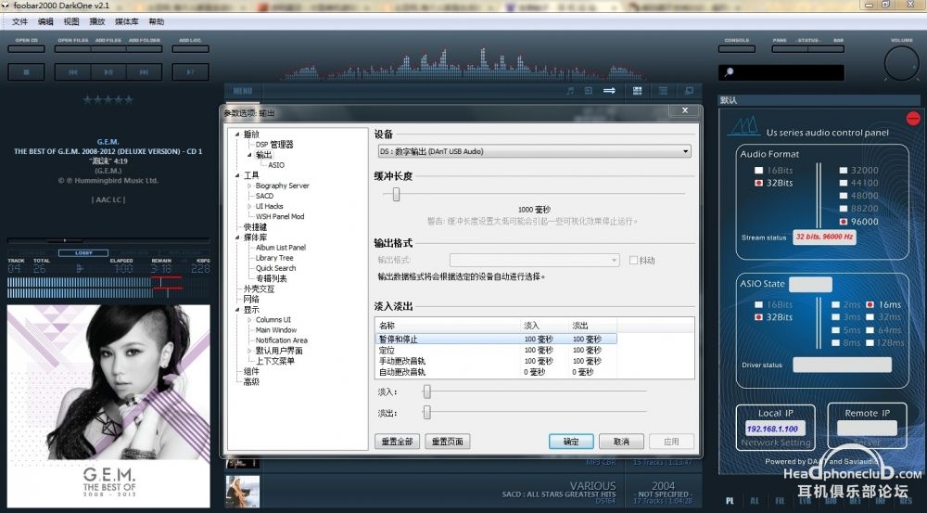Click the magnifier search icon
The width and height of the screenshot is (927, 513).
pos(729,72)
